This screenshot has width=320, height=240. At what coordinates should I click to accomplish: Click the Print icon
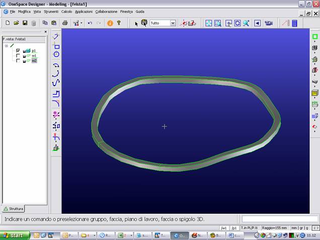point(65,23)
